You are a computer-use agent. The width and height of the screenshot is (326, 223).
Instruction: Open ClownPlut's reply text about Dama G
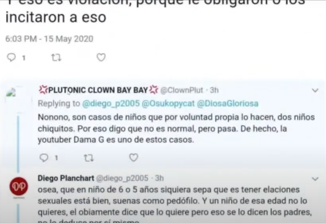click(x=176, y=129)
